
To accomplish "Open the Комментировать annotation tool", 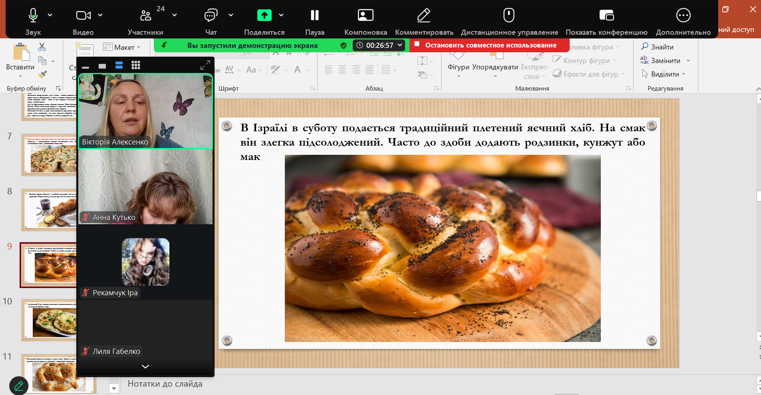I will 423,16.
